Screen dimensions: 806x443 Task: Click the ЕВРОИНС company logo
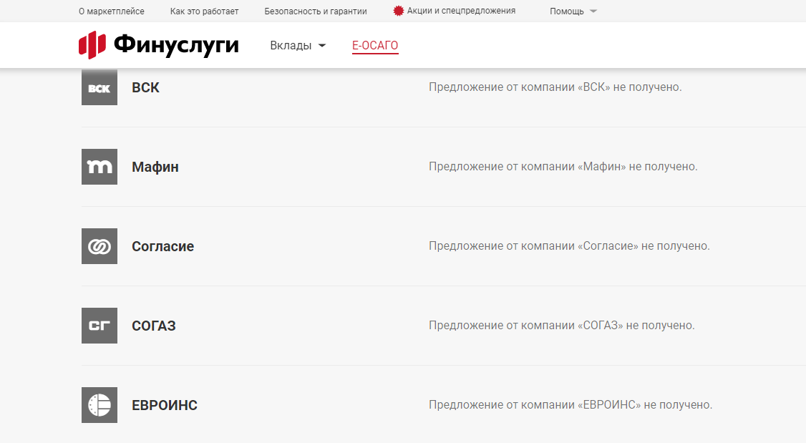click(x=99, y=405)
